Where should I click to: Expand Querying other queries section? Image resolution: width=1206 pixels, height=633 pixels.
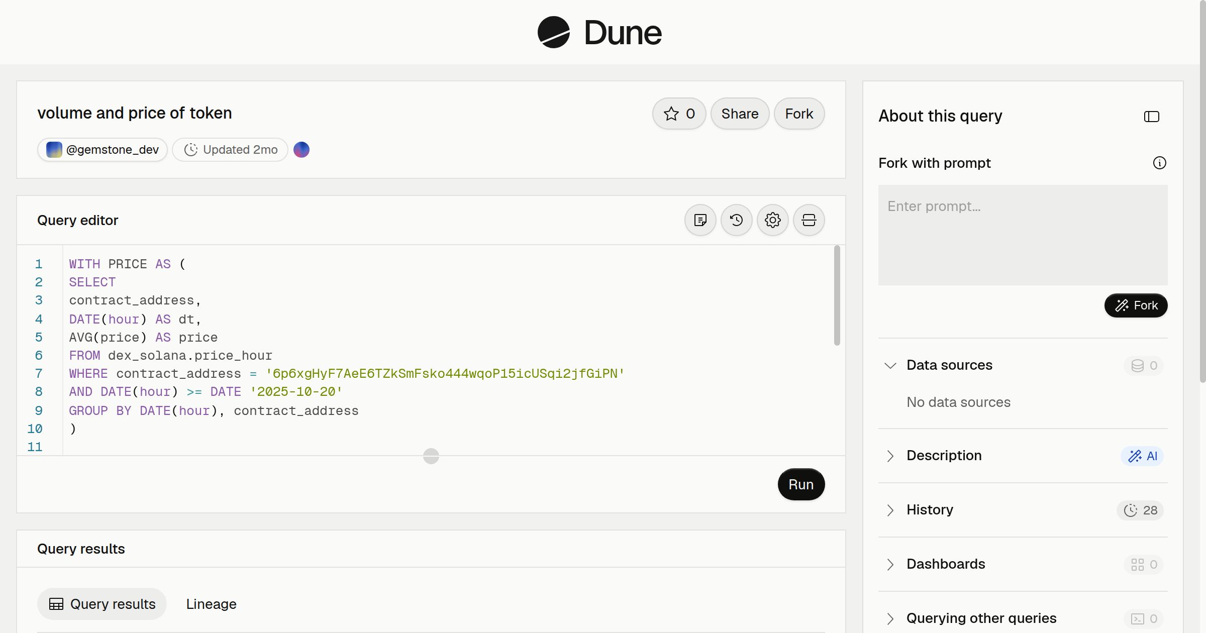(890, 618)
